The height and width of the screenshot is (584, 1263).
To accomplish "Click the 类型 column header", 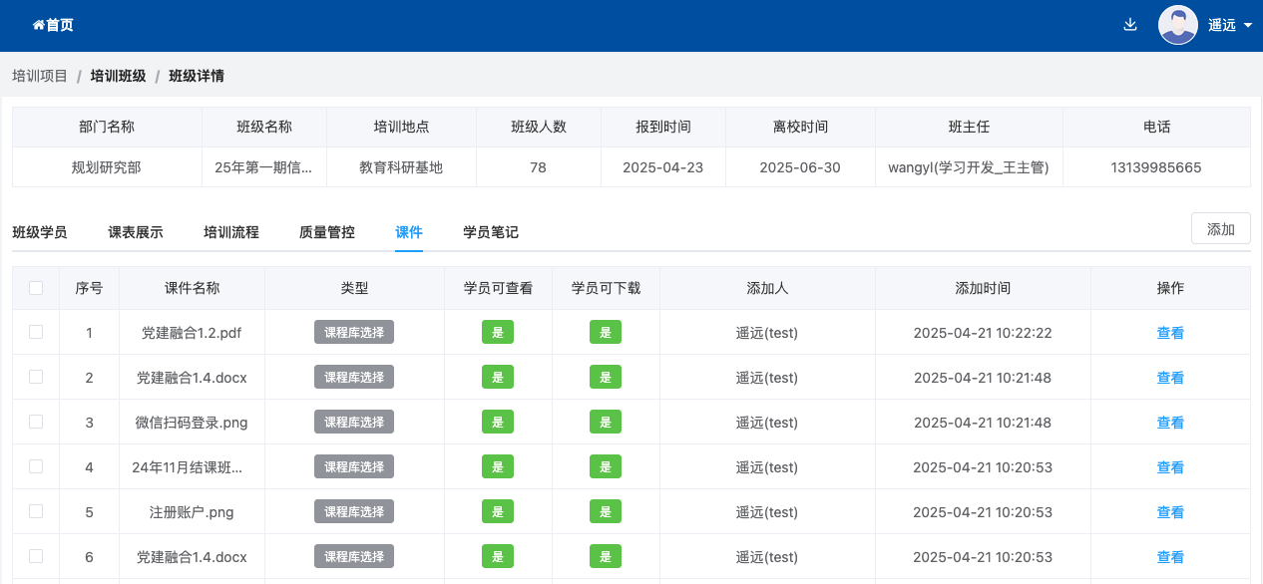I will click(x=354, y=288).
